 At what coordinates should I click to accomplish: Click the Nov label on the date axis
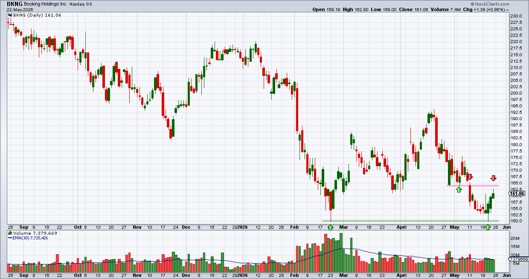click(x=138, y=227)
